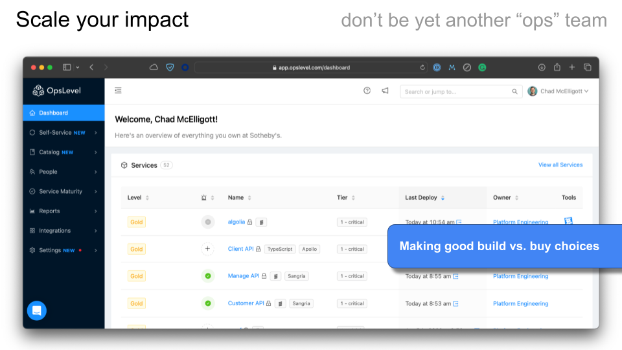
Task: Open the algolia service link
Action: [236, 222]
